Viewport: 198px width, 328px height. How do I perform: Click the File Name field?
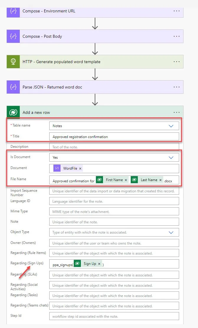114,180
